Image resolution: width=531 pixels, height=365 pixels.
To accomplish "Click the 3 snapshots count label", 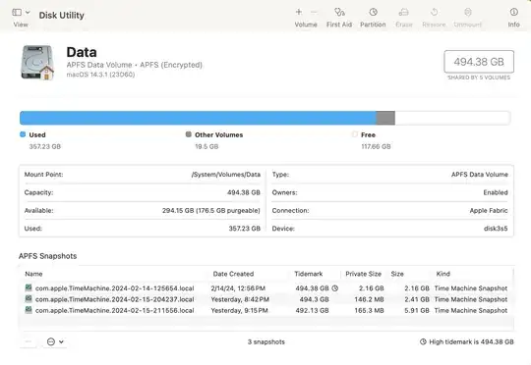I will click(x=266, y=342).
